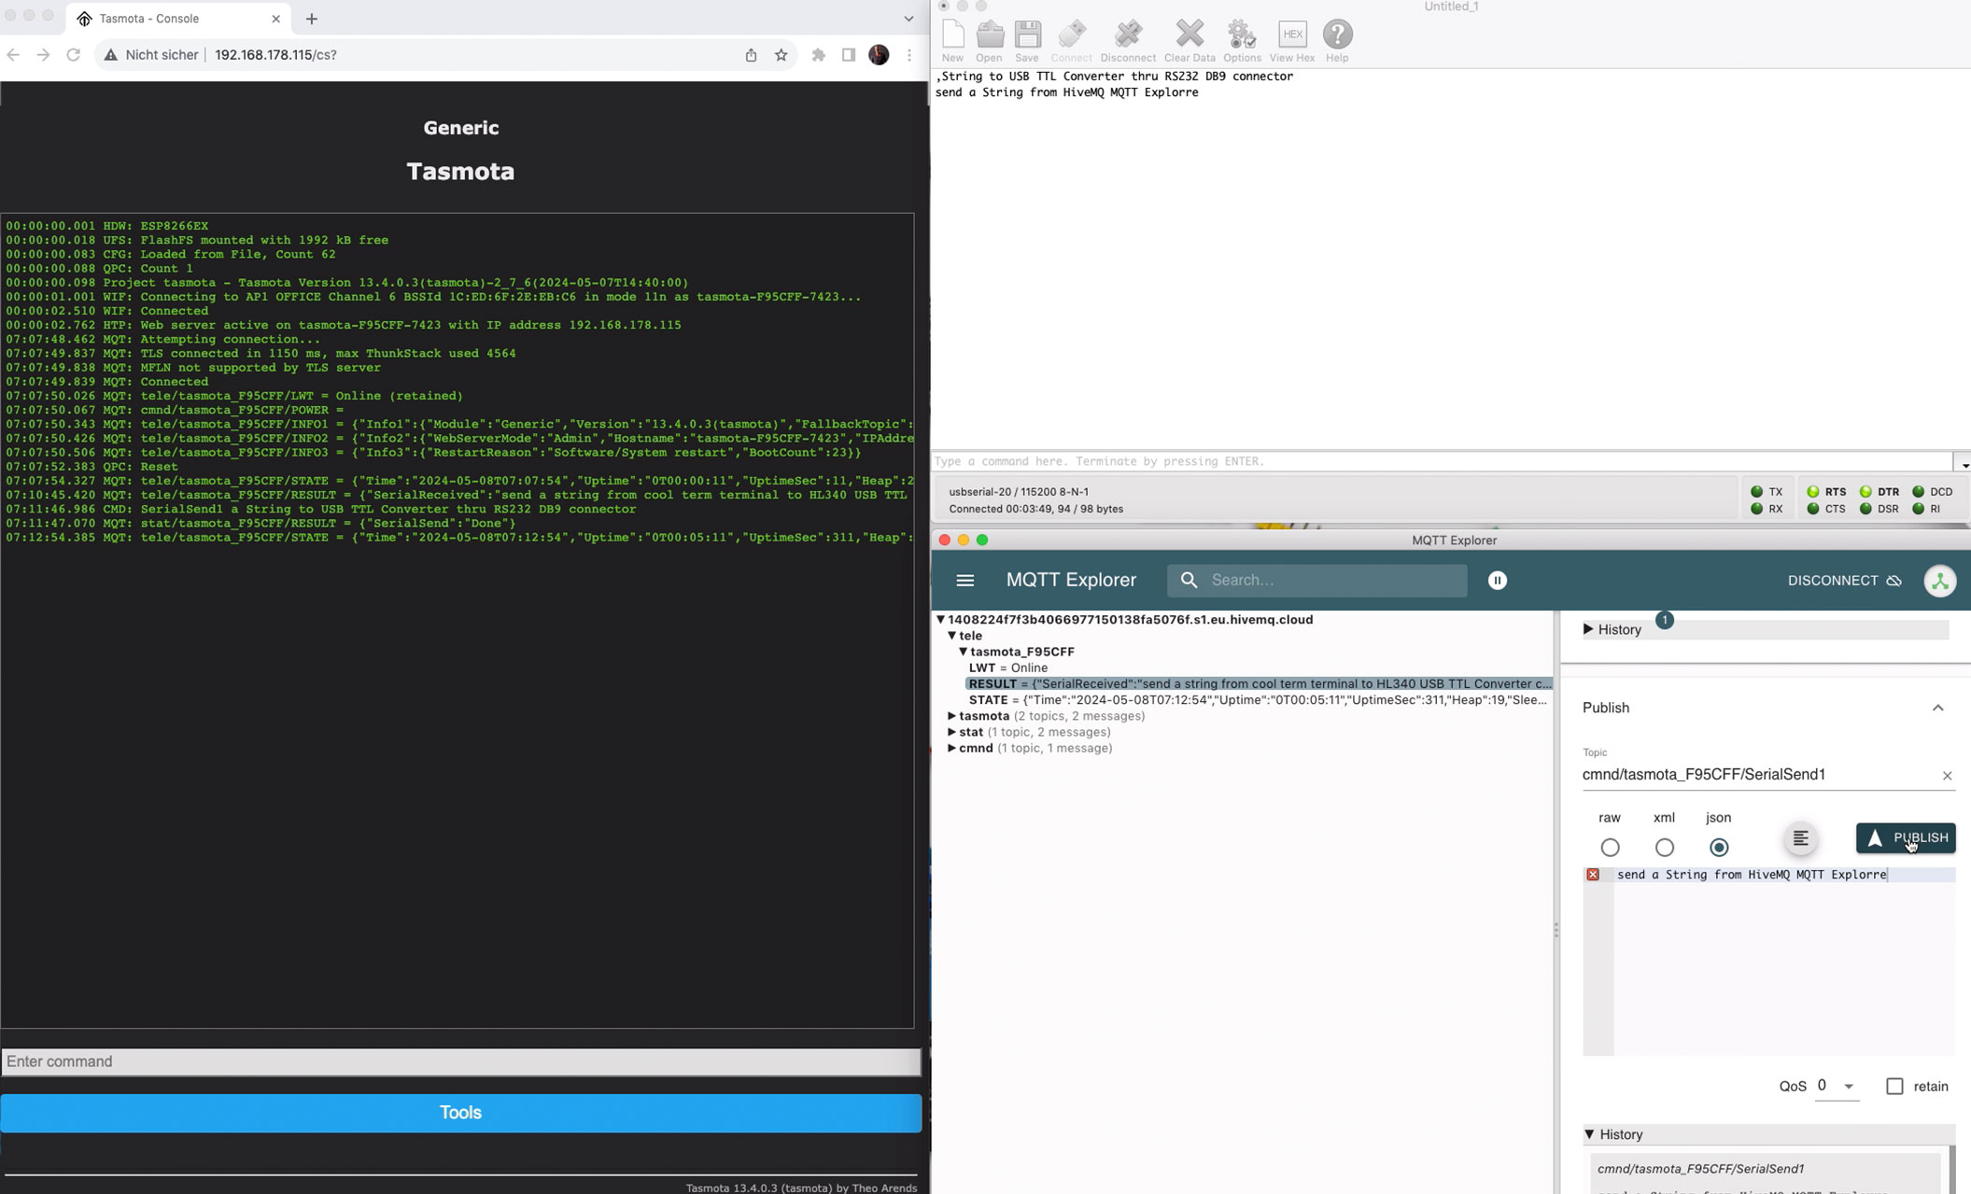Screen dimensions: 1971x1194
Task: Click the Tasmota Enter command field
Action: tap(460, 1062)
